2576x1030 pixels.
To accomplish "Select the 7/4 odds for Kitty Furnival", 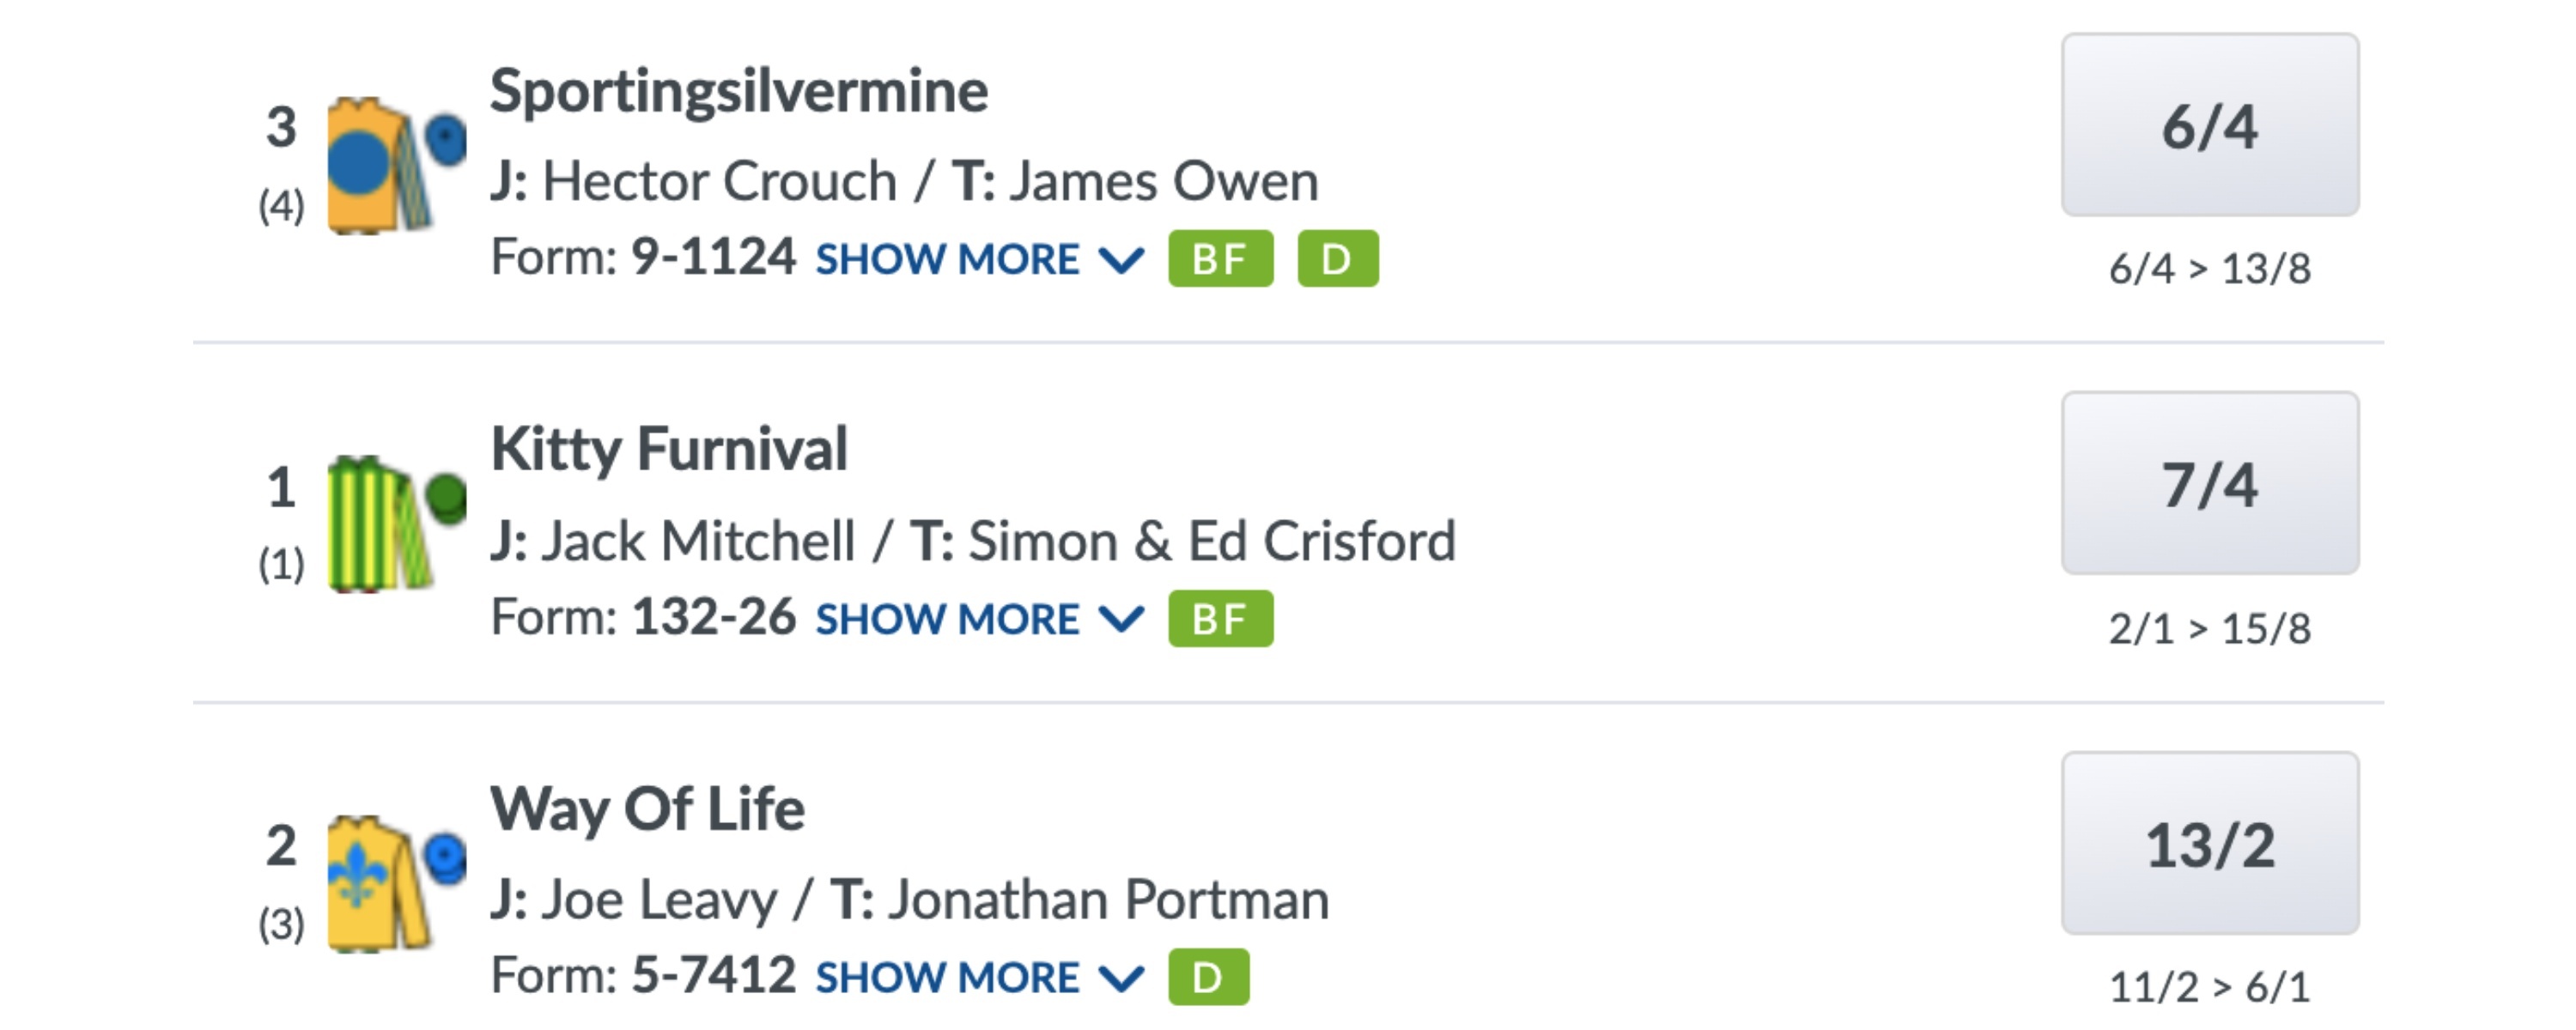I will coord(2209,484).
